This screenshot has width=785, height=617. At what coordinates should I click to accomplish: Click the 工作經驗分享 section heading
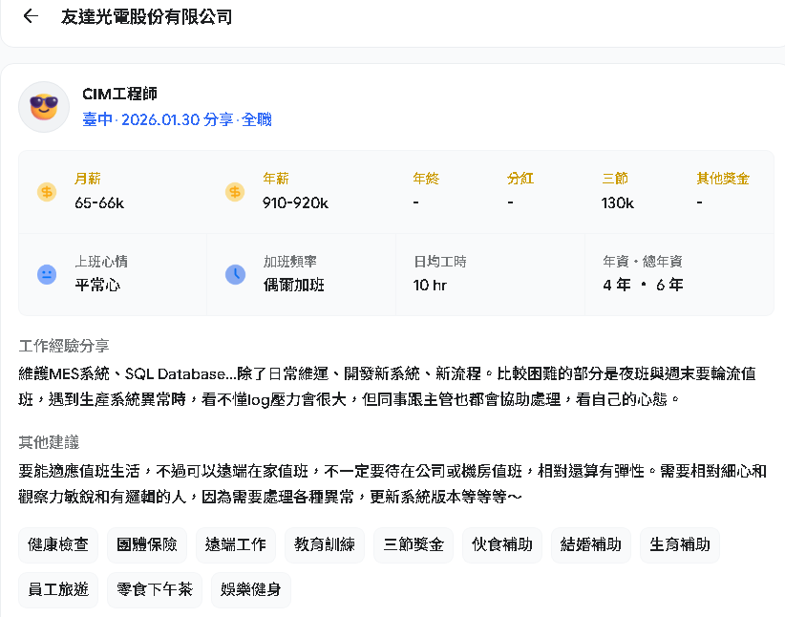coord(64,346)
